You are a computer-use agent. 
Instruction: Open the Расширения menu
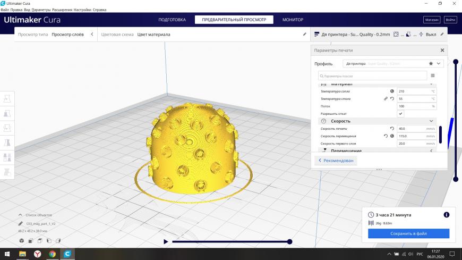coord(62,10)
